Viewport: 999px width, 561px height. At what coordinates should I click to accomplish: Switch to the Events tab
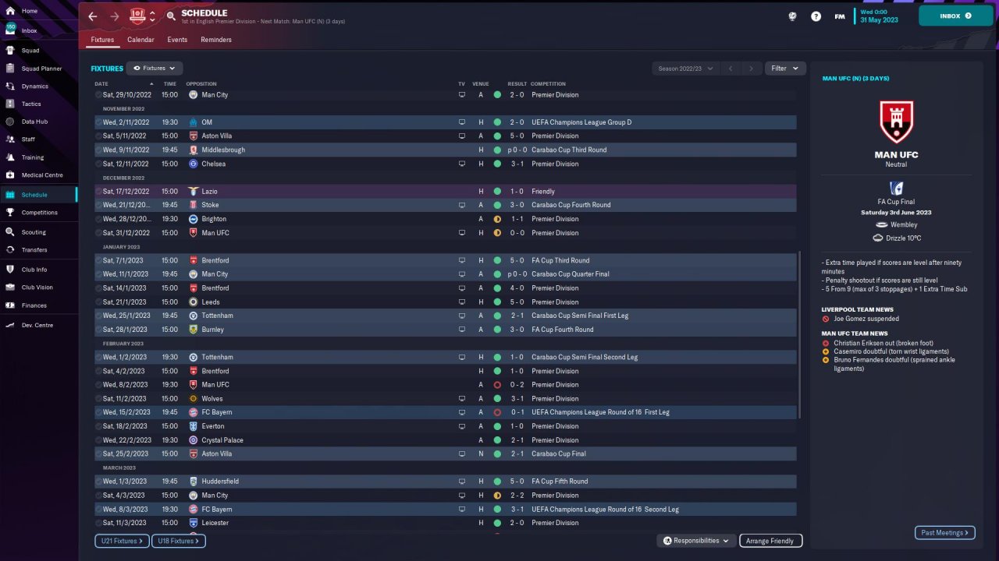click(x=177, y=40)
